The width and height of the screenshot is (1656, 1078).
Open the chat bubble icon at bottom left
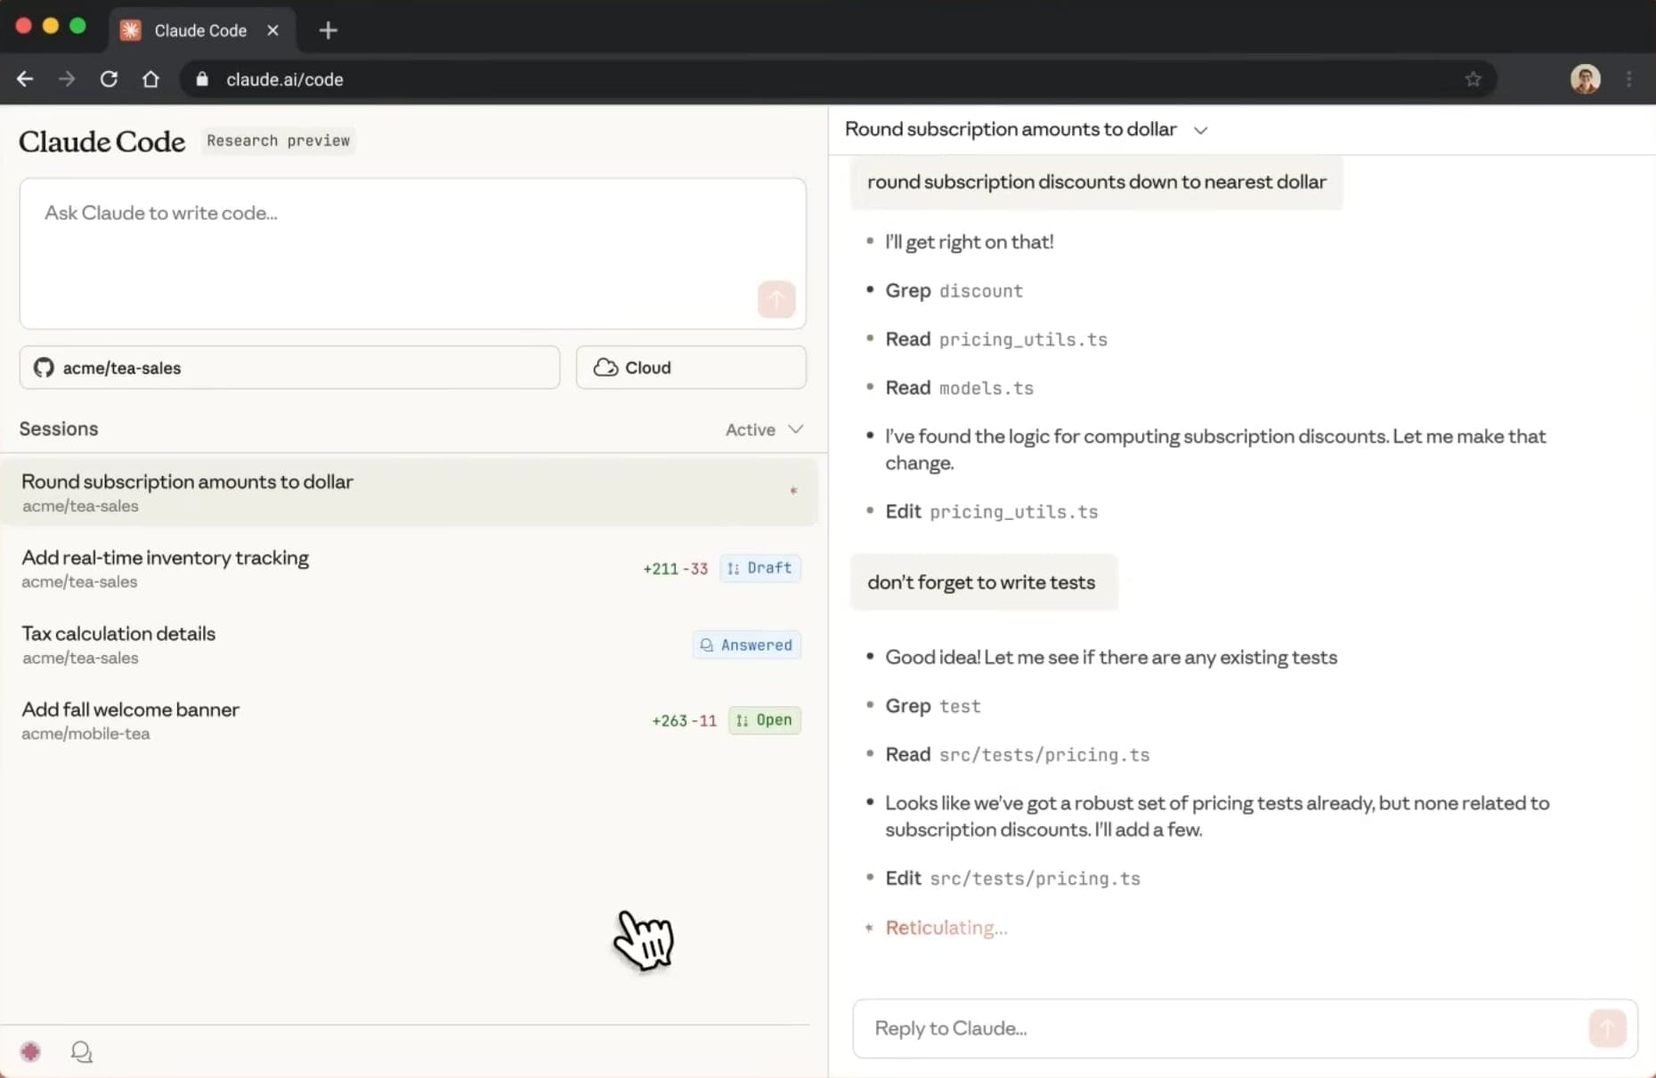[81, 1052]
